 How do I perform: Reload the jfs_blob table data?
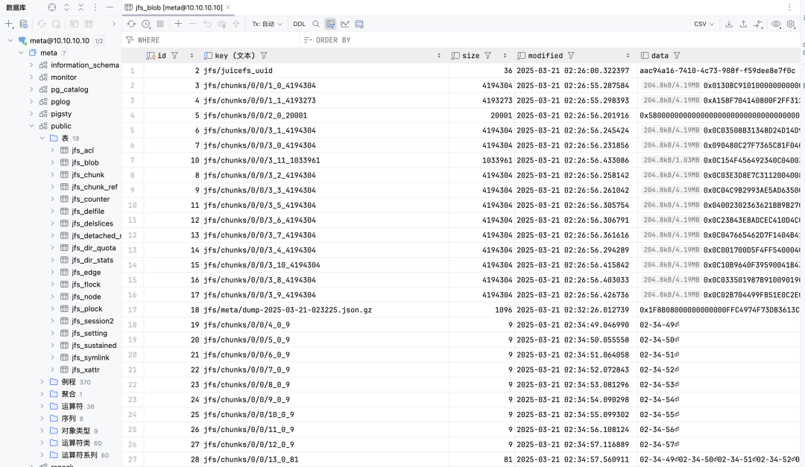131,24
